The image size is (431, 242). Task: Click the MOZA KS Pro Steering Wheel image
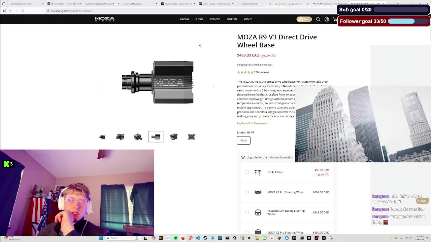point(258,192)
